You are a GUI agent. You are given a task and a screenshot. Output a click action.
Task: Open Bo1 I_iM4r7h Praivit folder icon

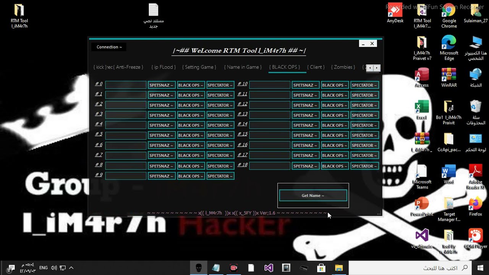click(449, 113)
